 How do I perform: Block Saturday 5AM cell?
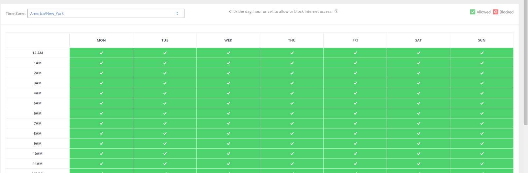[x=418, y=103]
